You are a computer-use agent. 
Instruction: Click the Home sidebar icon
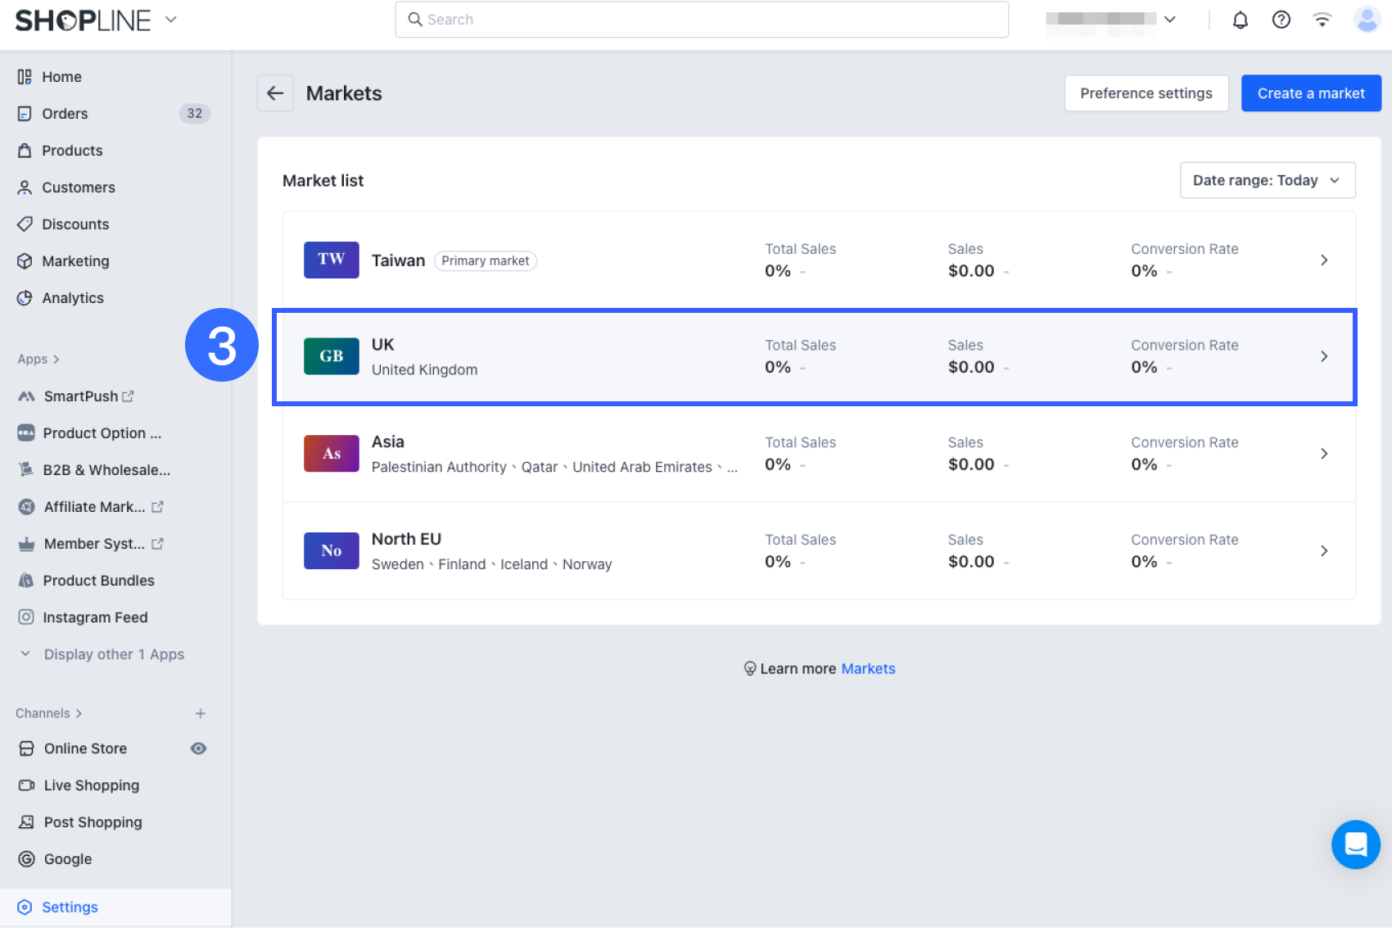click(x=25, y=77)
